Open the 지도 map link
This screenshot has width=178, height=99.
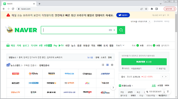[x=93, y=45]
